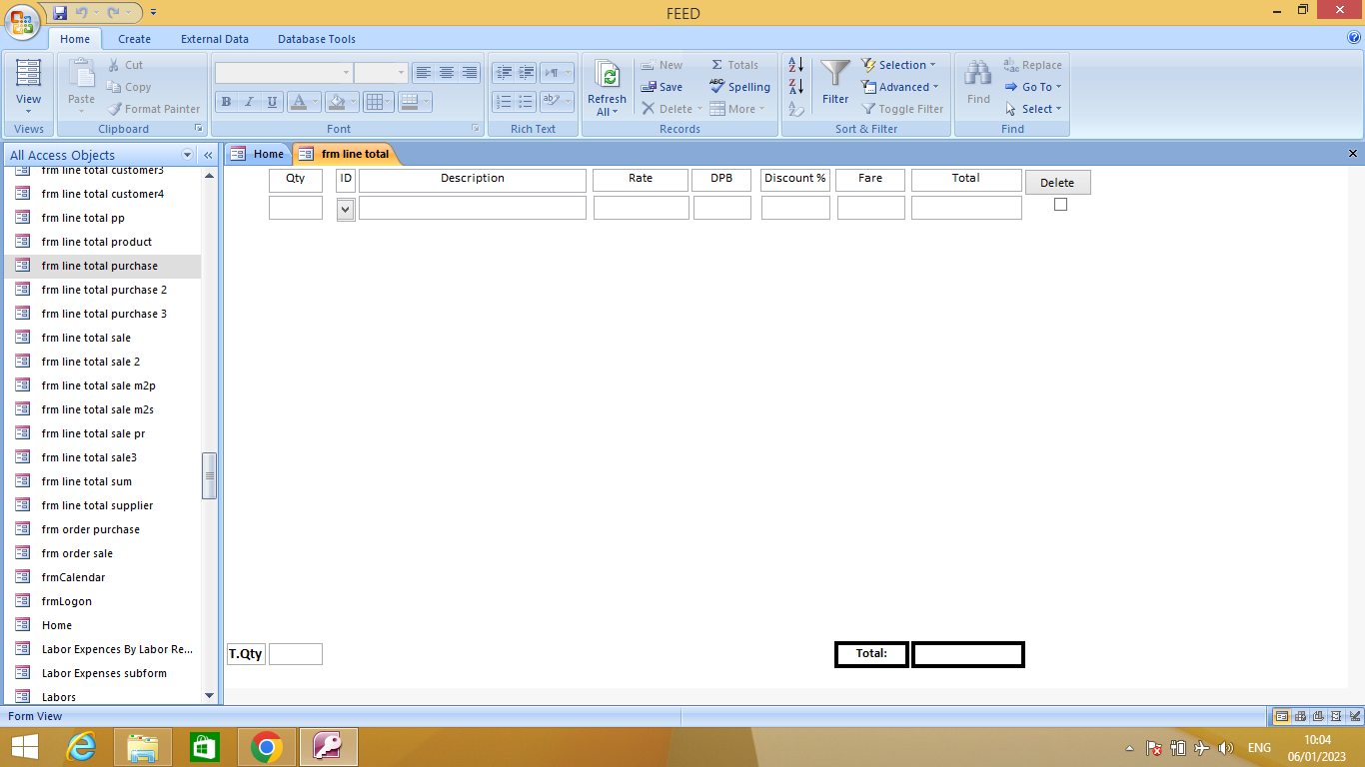
Task: Click the Clear All Sorts icon
Action: click(796, 109)
